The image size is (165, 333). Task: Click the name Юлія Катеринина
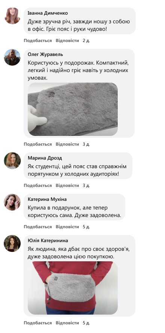[x=48, y=241]
